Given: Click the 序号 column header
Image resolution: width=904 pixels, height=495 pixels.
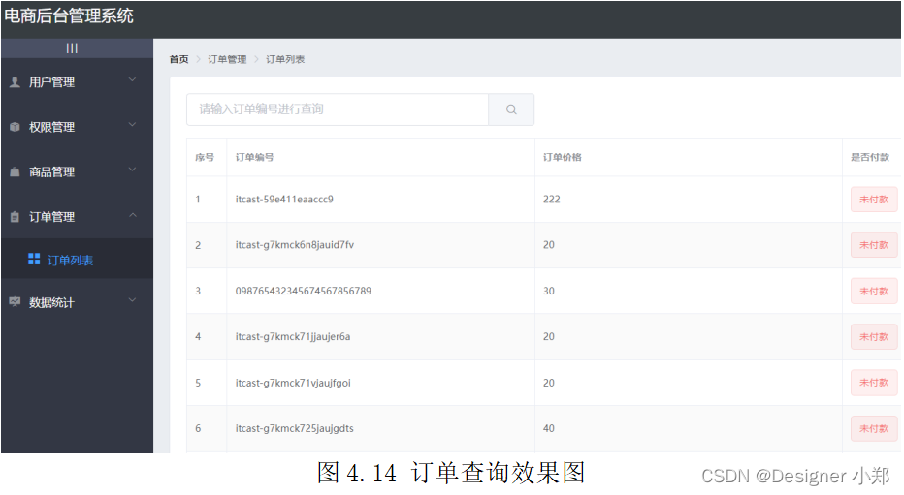Looking at the screenshot, I should (205, 157).
